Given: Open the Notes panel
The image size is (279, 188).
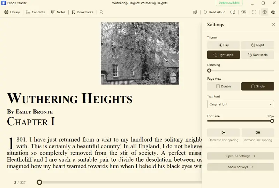Looking at the screenshot, I should coord(58,12).
